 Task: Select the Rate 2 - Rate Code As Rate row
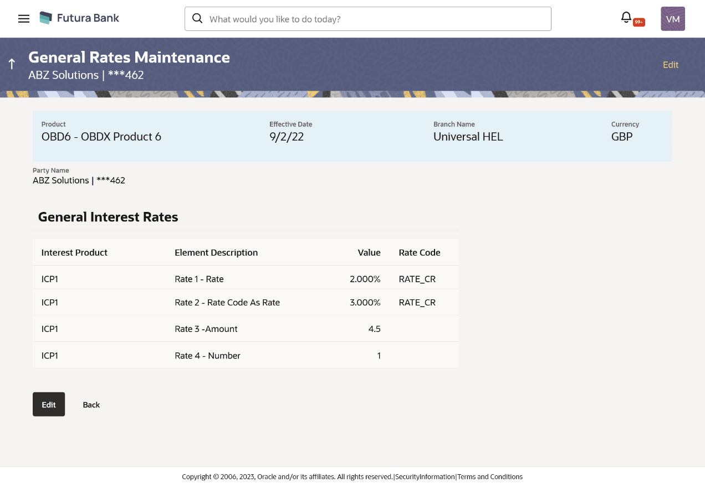click(227, 303)
